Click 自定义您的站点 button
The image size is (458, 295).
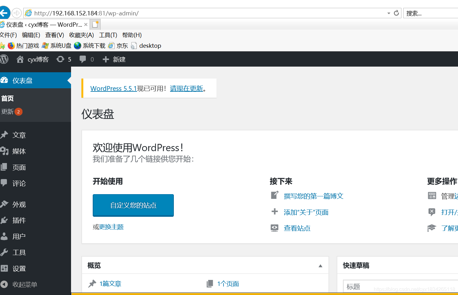pyautogui.click(x=133, y=205)
